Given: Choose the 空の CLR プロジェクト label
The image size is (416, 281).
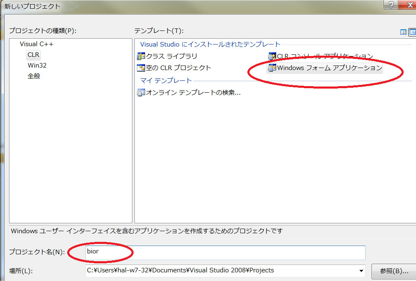Looking at the screenshot, I should tap(179, 68).
